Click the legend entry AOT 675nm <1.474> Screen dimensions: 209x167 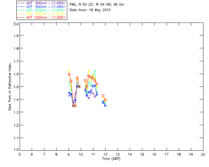tap(41, 10)
